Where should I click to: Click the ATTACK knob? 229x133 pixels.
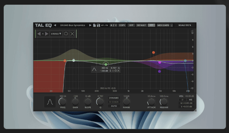coord(151,102)
